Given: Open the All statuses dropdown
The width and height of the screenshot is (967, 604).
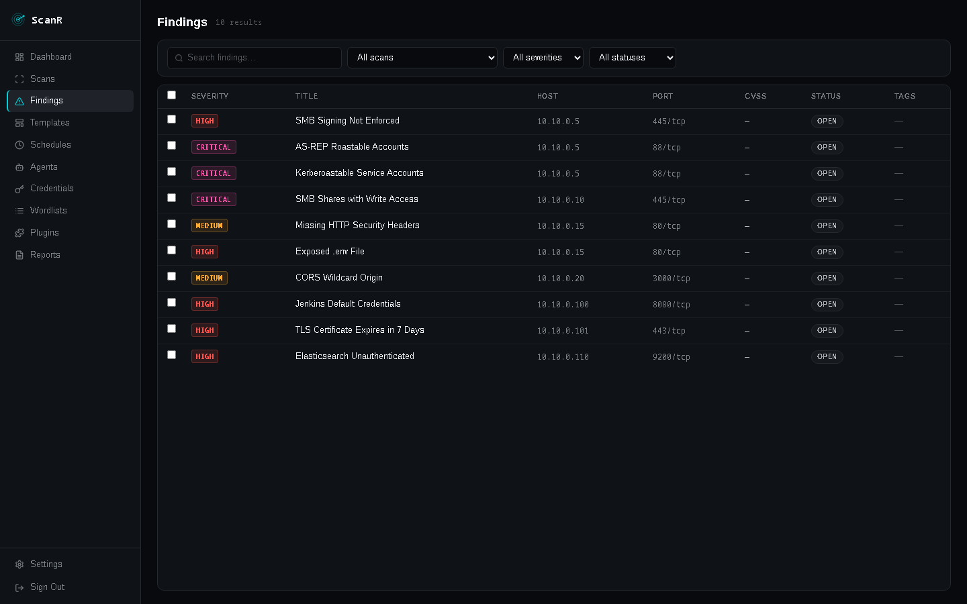Looking at the screenshot, I should pos(633,58).
